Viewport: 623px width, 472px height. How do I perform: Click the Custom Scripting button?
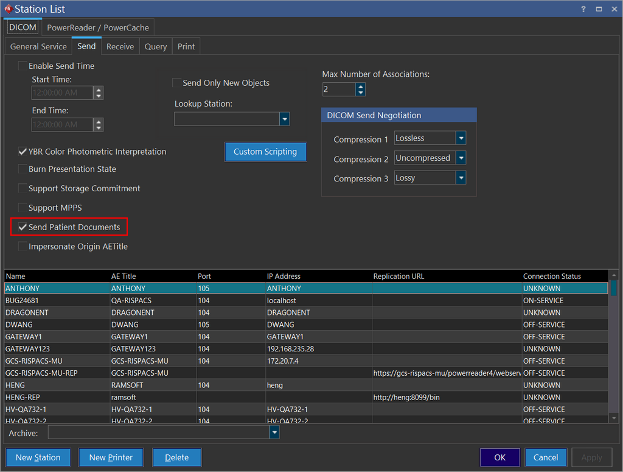pos(265,152)
